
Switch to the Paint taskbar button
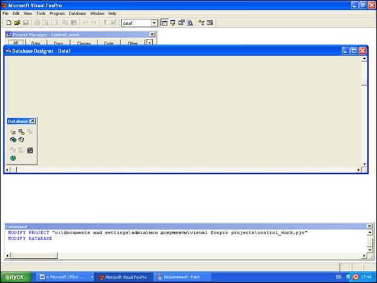182,277
